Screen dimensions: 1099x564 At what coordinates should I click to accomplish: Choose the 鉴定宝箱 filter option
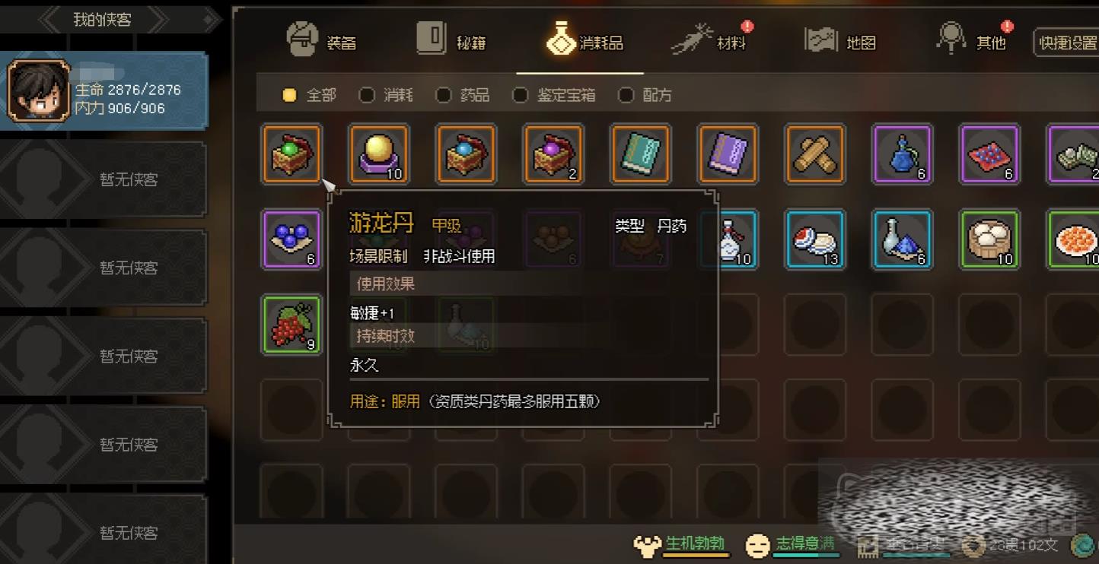click(554, 95)
